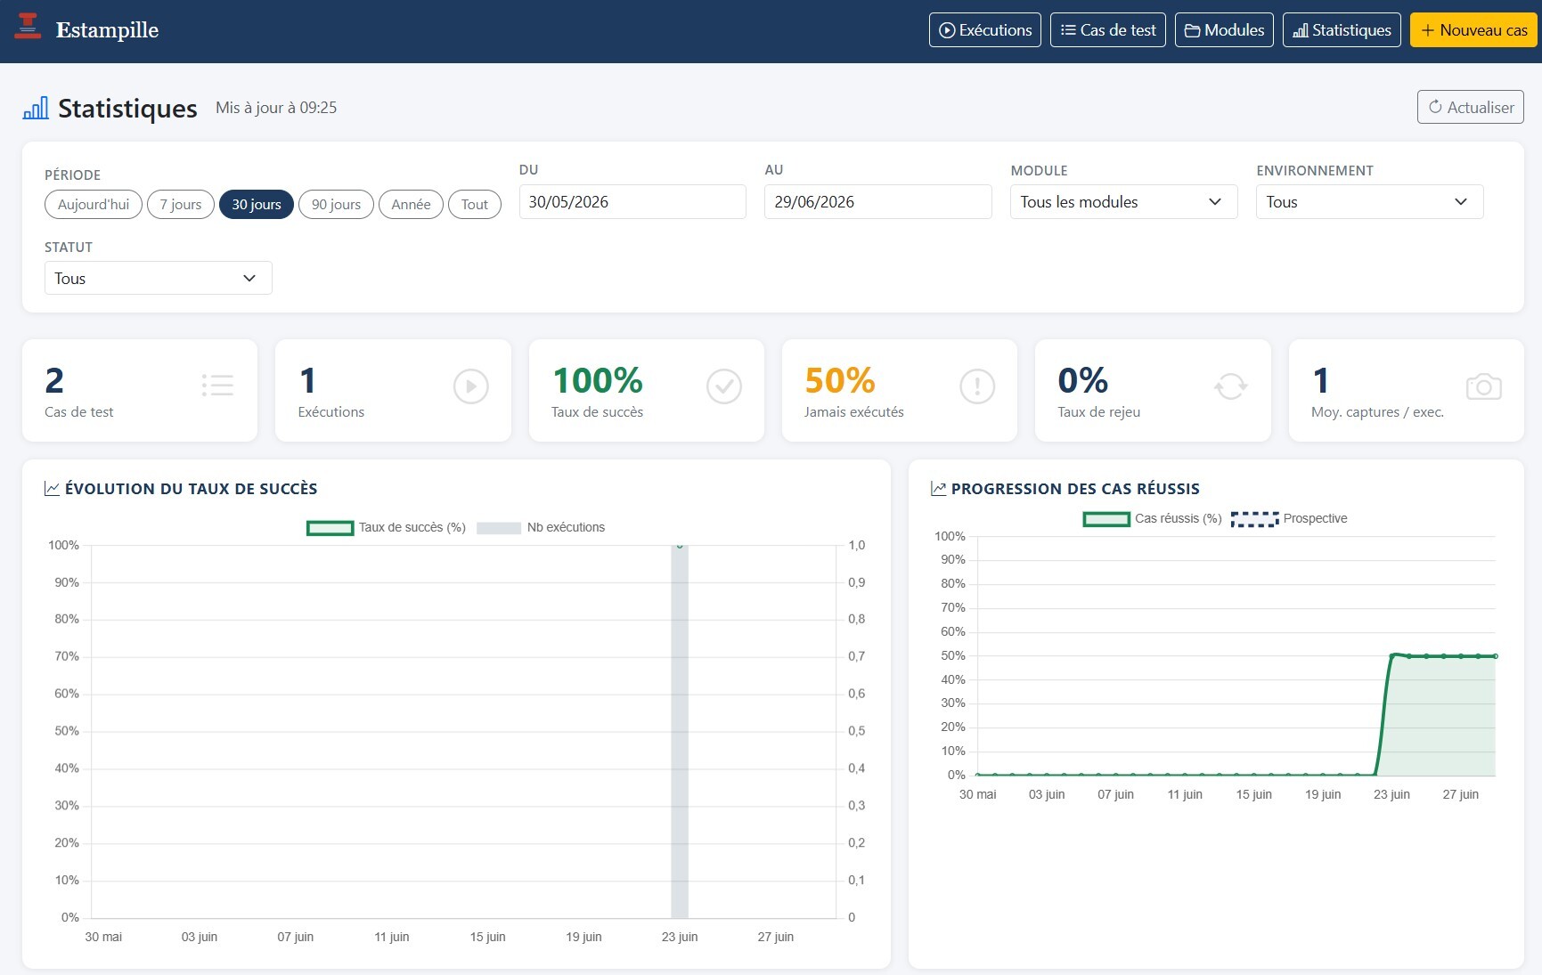Screen dimensions: 1542x975
Task: Toggle Taux de succès legend swatch
Action: pos(330,528)
